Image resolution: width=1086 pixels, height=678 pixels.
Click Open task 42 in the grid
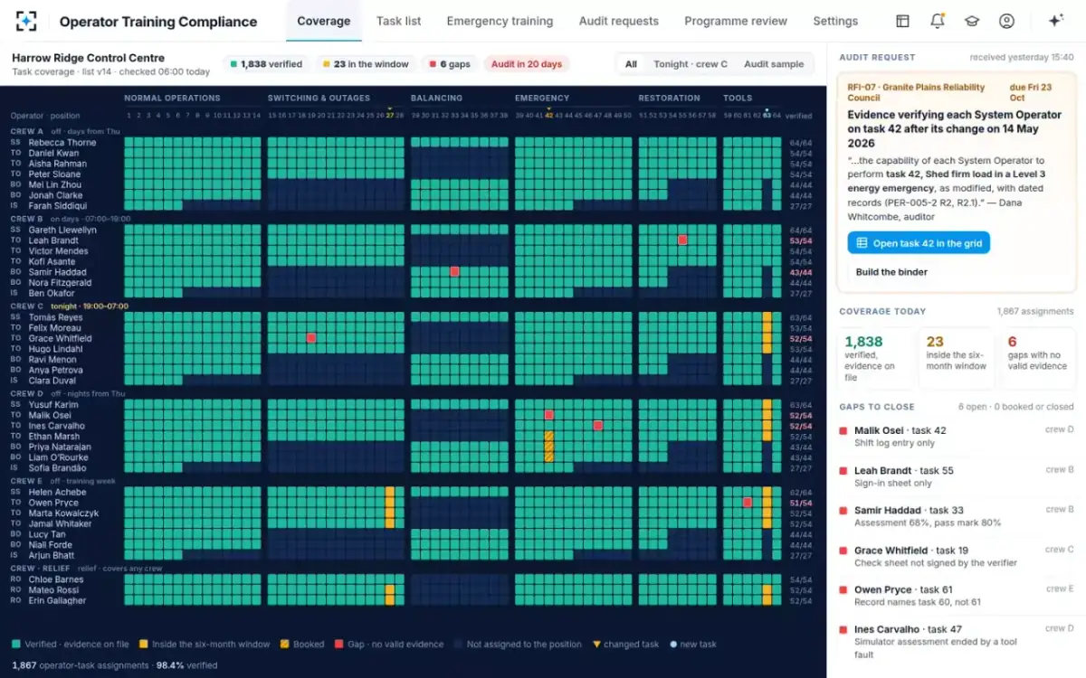[919, 243]
